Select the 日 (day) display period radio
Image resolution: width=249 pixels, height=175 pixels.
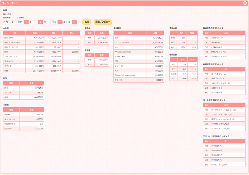click(x=10, y=22)
